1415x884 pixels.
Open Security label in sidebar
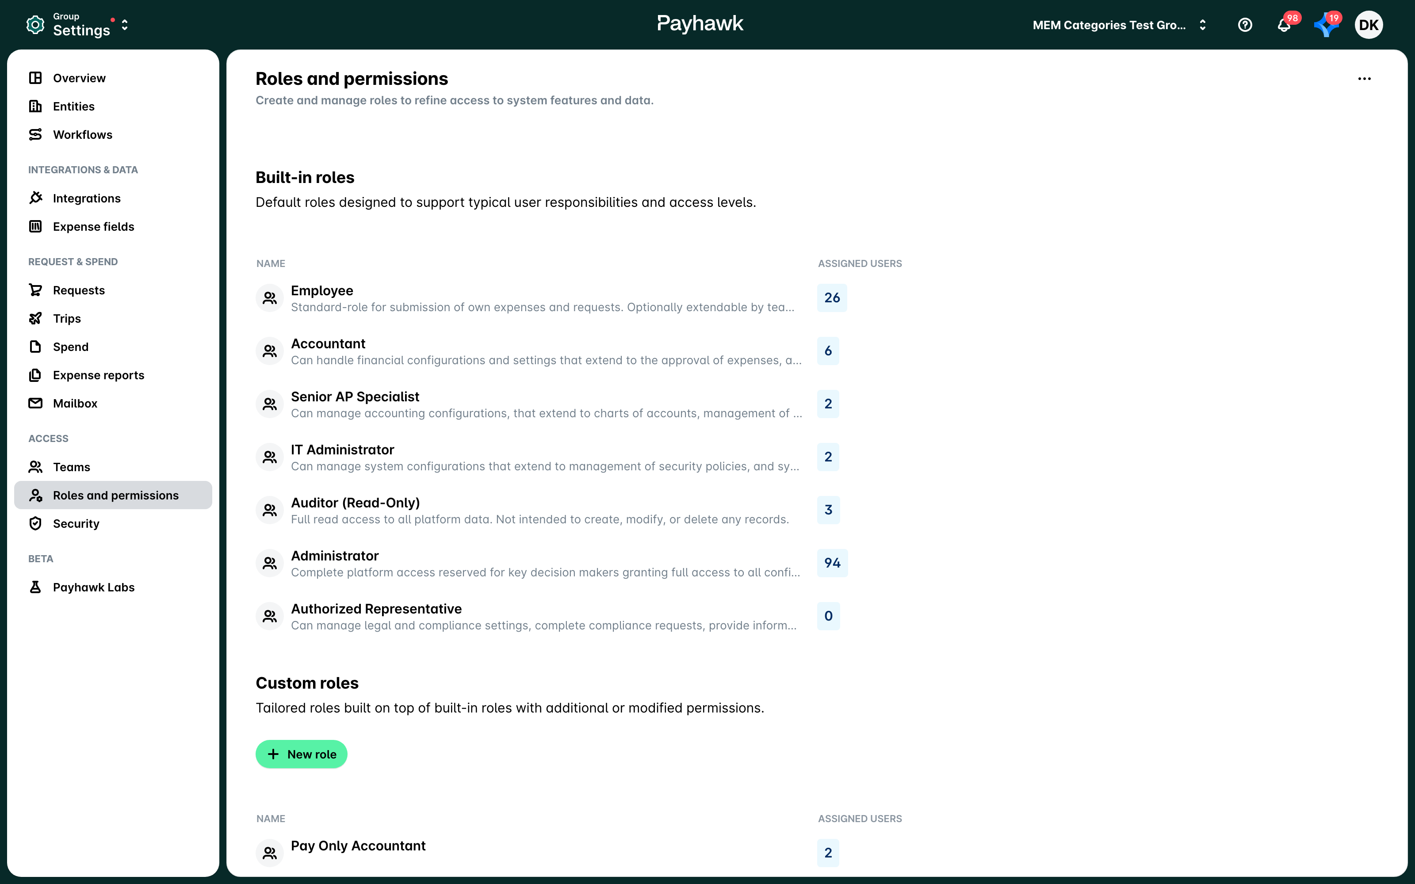point(76,523)
